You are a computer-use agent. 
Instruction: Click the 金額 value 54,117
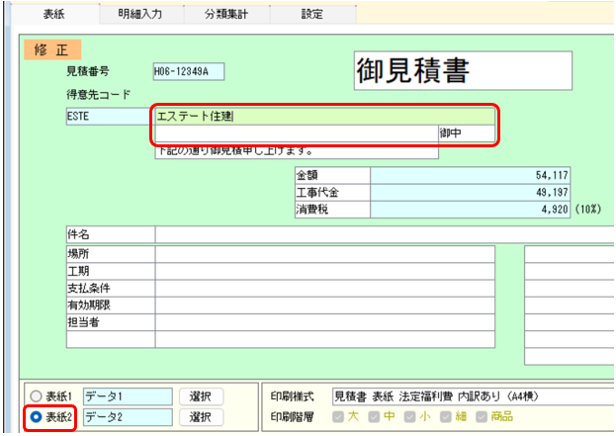tap(471, 175)
